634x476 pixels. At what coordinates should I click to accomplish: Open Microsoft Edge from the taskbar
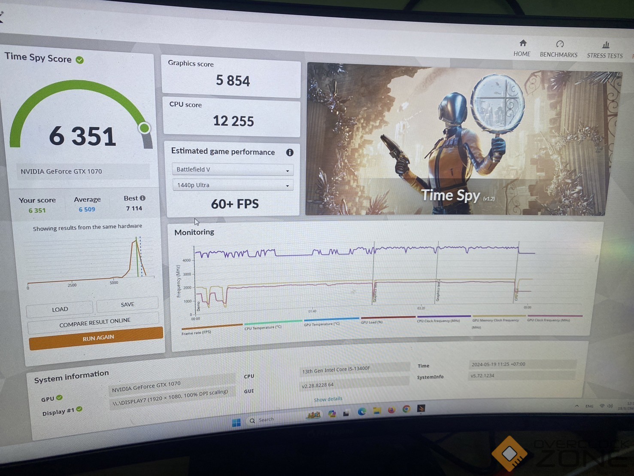pos(362,412)
